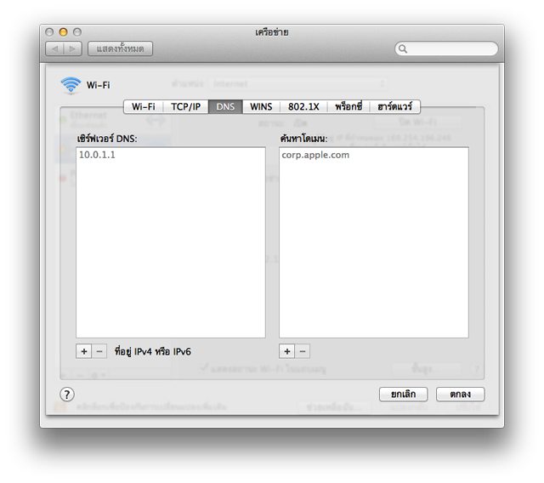Click the back navigation arrow
The width and height of the screenshot is (544, 483).
(x=54, y=49)
